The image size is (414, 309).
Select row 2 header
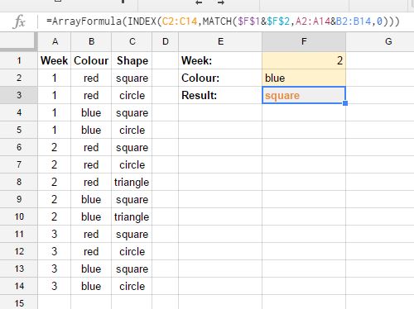coord(19,78)
